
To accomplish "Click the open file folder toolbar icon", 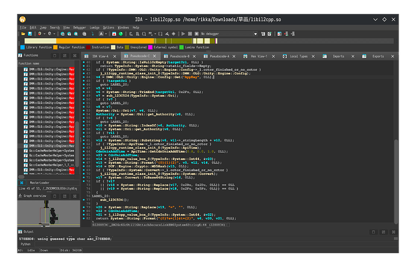I will point(24,34).
